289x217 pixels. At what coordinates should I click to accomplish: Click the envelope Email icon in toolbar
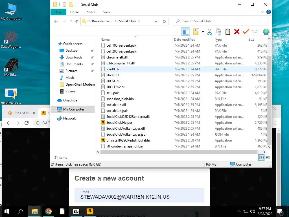[255, 32]
